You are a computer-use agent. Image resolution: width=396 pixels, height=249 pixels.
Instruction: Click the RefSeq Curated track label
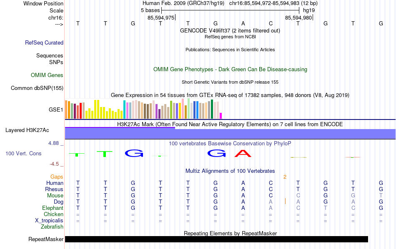(x=44, y=42)
